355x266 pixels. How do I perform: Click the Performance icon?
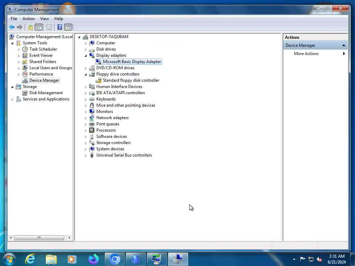click(25, 74)
